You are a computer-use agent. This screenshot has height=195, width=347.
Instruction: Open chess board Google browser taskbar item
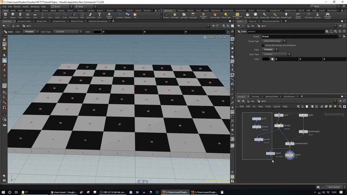click(x=64, y=192)
